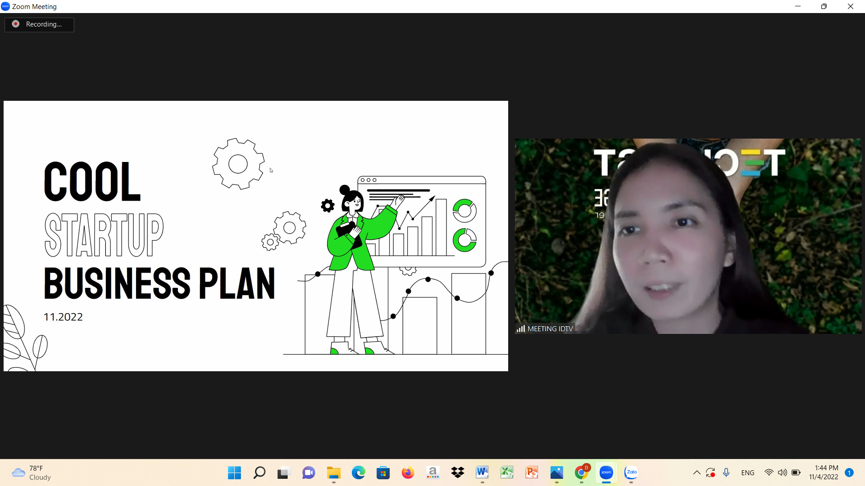Open Amazon app taskbar icon
Screen dimensions: 865x486
pos(432,472)
